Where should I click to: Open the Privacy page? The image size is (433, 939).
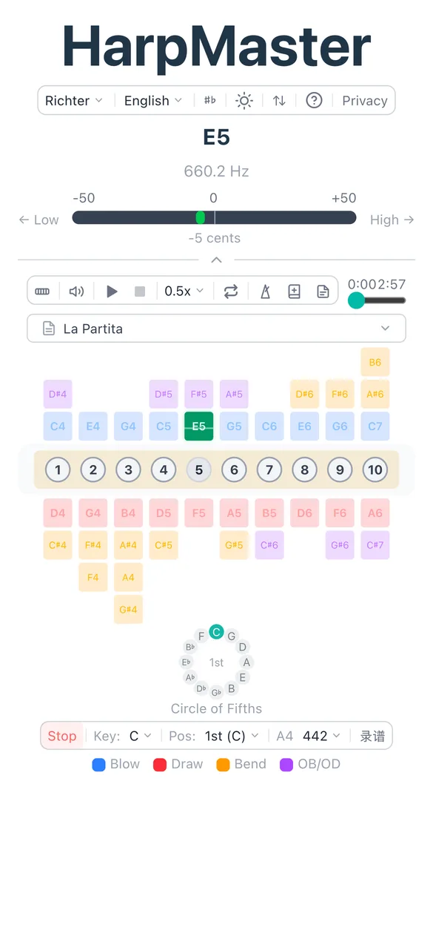364,100
